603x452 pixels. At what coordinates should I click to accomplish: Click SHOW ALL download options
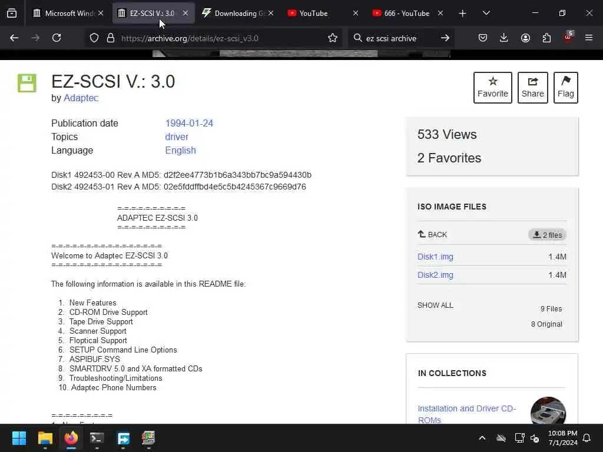tap(435, 305)
